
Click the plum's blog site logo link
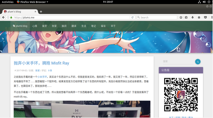[20, 26]
